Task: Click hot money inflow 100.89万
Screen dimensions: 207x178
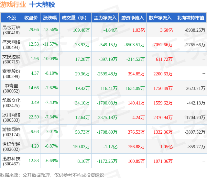Action: pos(136,161)
